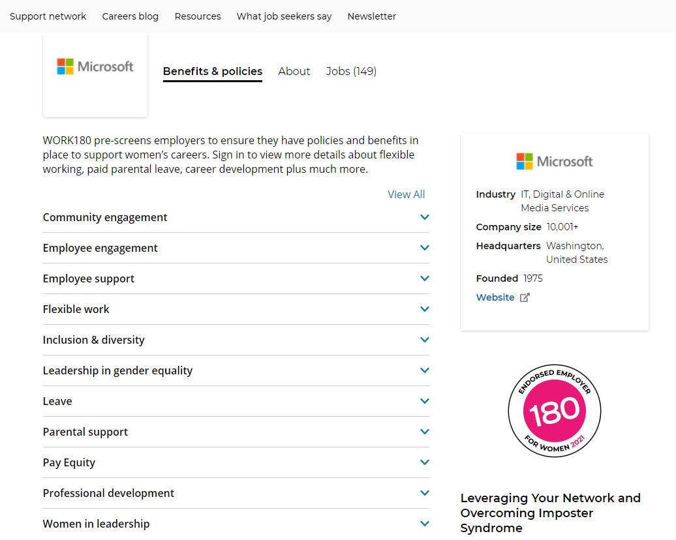Open the Newsletter menu item

[x=372, y=16]
